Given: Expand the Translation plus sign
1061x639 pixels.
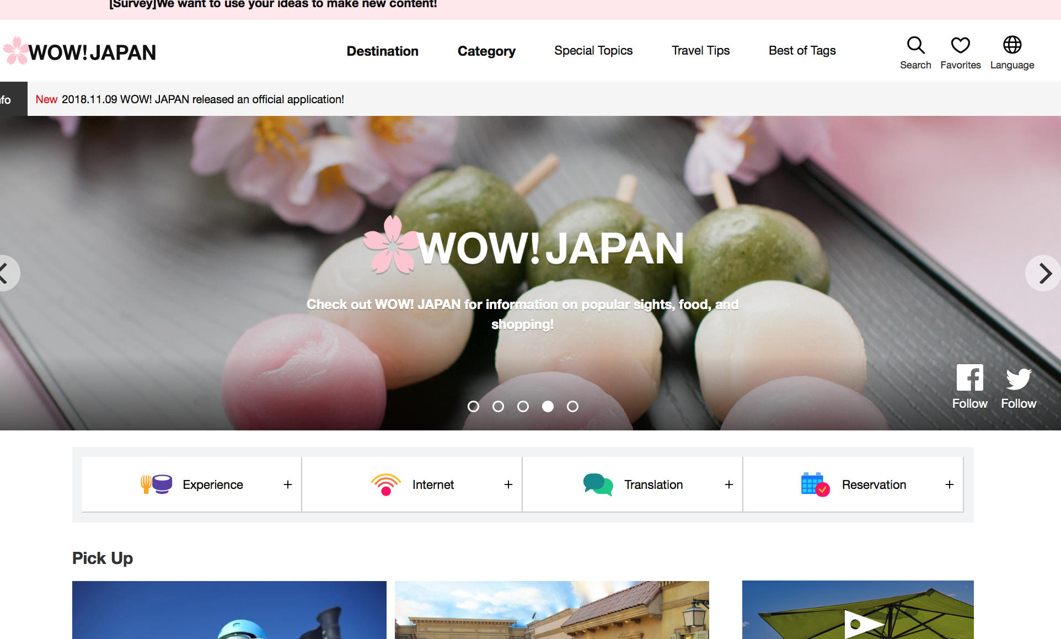Looking at the screenshot, I should [x=729, y=484].
